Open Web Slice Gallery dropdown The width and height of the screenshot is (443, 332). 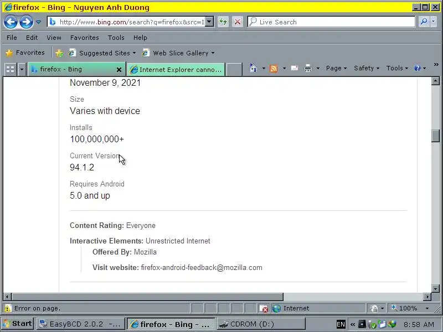tap(178, 53)
